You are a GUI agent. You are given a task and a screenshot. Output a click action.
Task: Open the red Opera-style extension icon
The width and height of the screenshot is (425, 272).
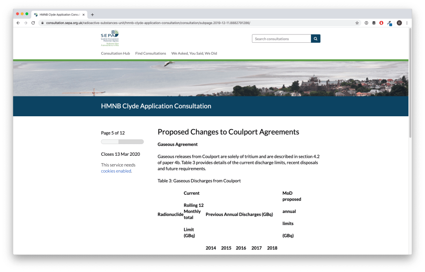point(381,23)
